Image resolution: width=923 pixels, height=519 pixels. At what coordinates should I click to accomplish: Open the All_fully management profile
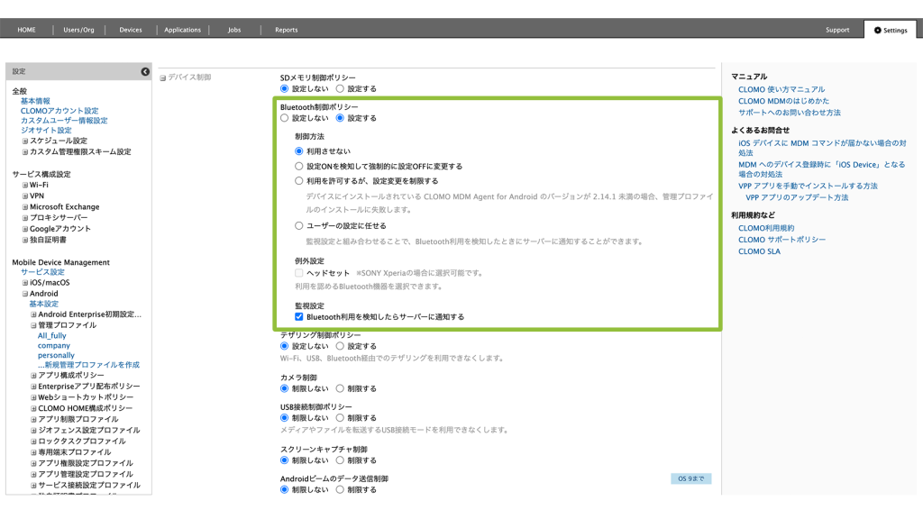point(51,336)
